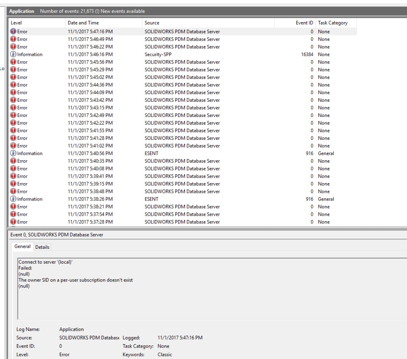Click the error icon for the 5:41:28 PM event
Image resolution: width=407 pixels, height=359 pixels.
click(13, 138)
